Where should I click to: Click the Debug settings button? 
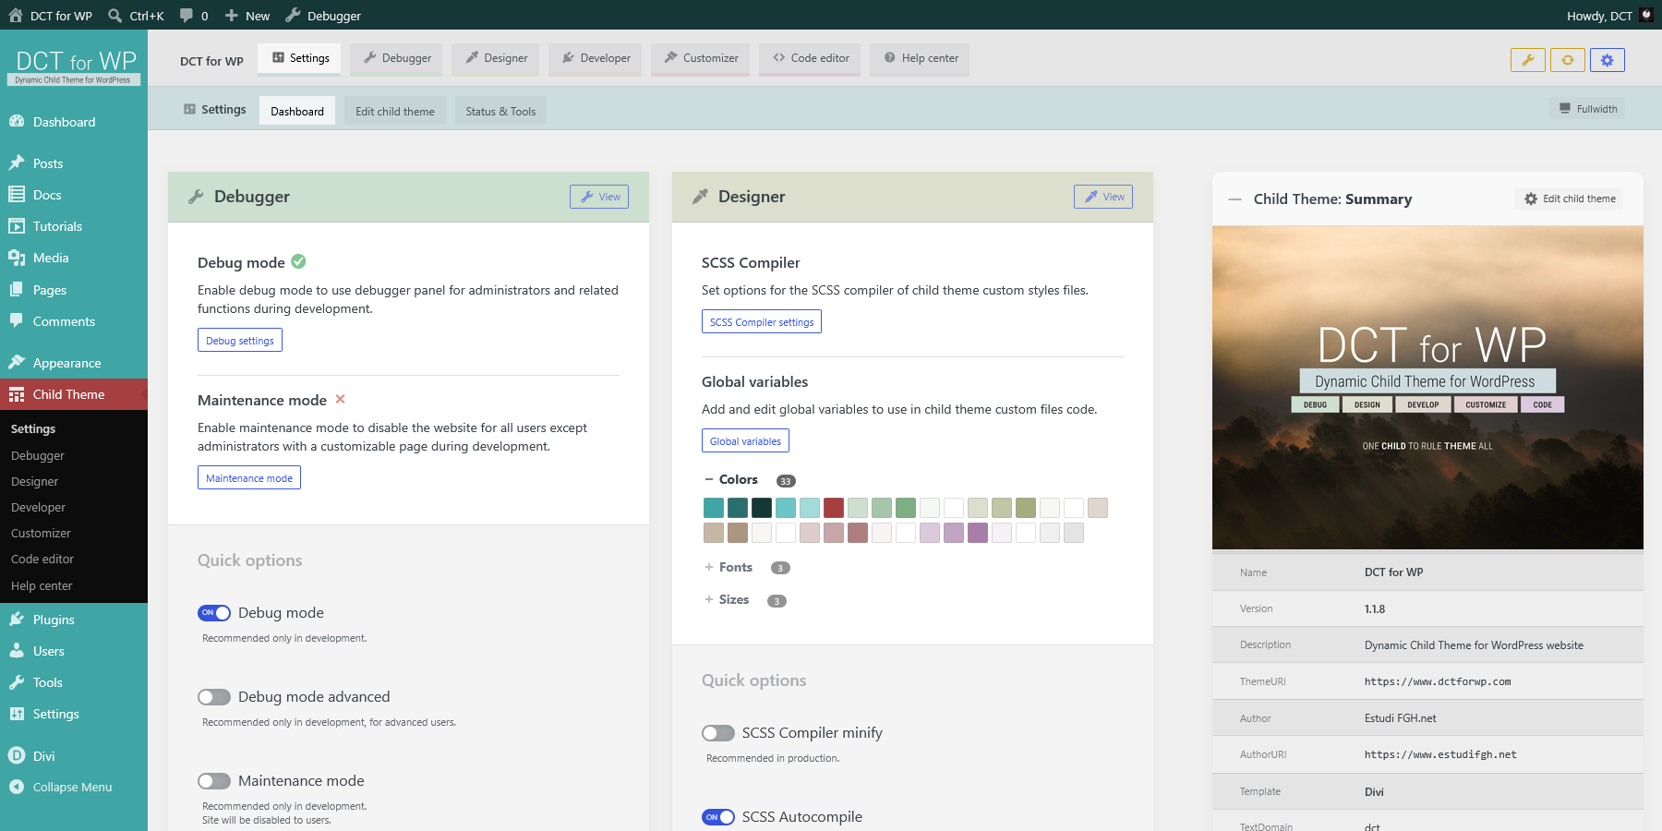coord(240,341)
